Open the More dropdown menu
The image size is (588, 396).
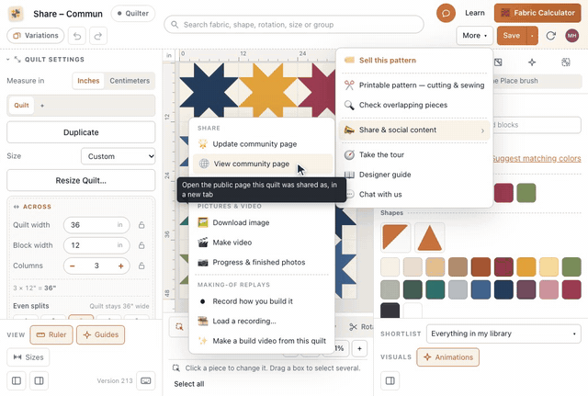click(474, 36)
